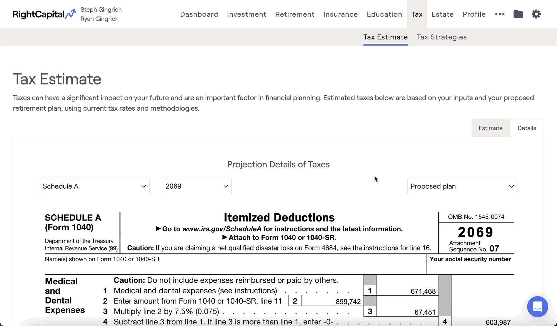The image size is (557, 326).
Task: Open the Insurance menu item
Action: click(340, 14)
